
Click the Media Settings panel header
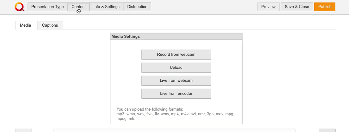click(176, 37)
